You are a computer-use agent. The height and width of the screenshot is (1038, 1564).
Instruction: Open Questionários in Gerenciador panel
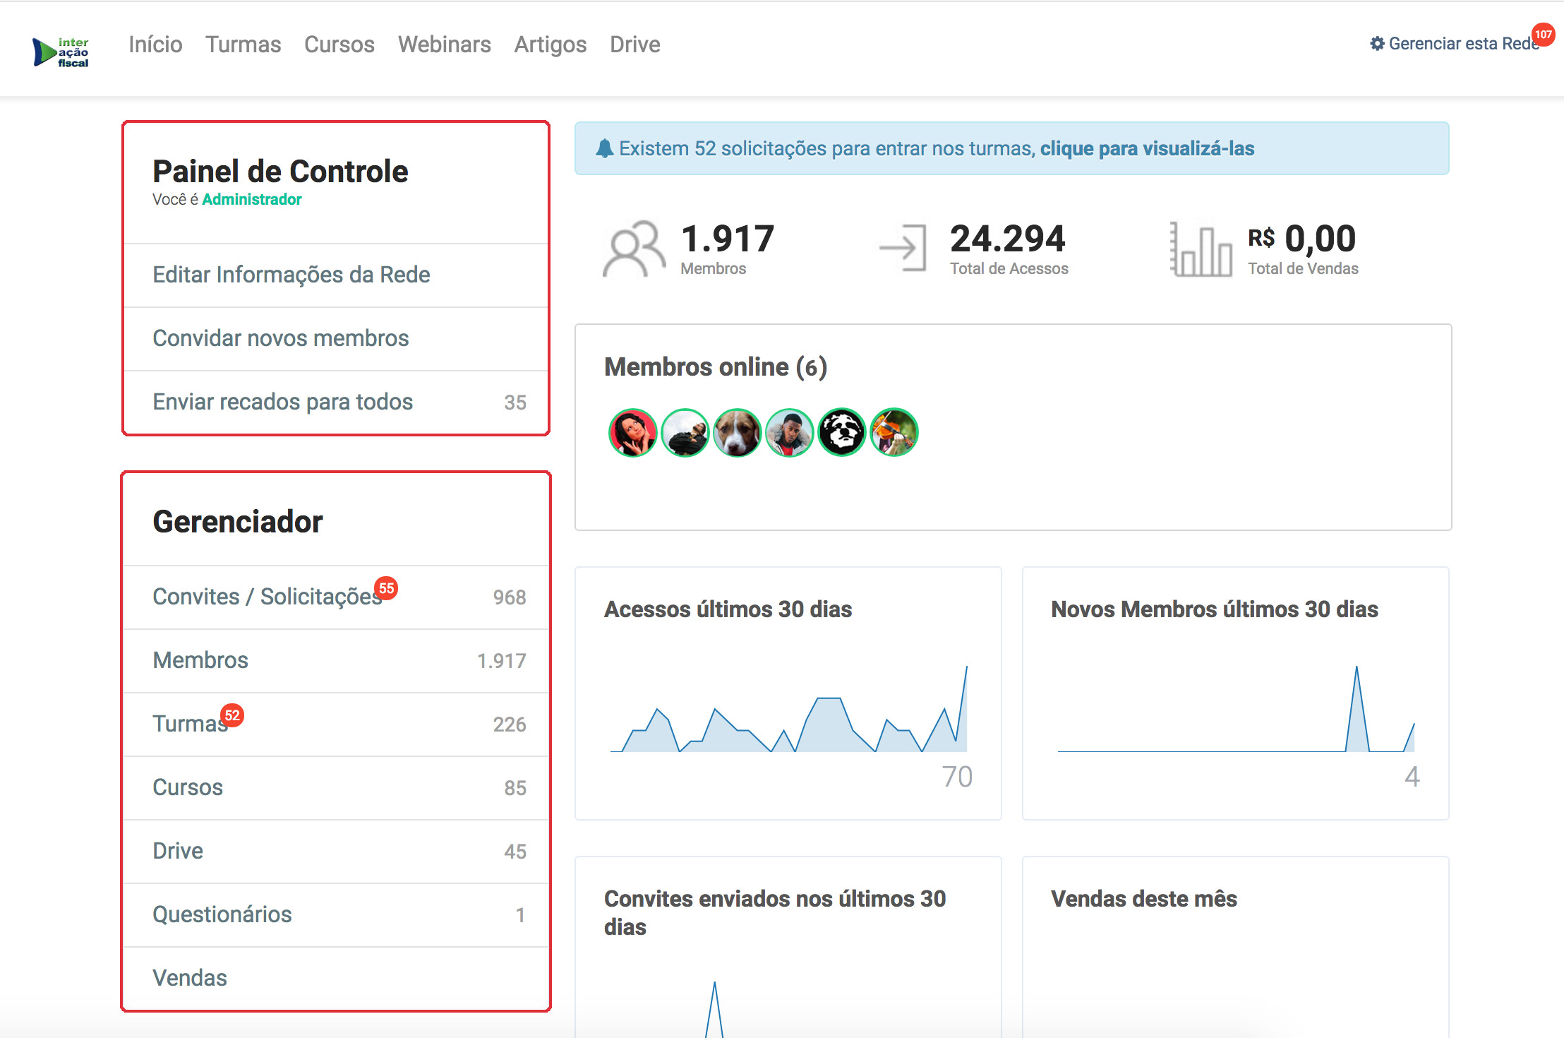point(222,914)
